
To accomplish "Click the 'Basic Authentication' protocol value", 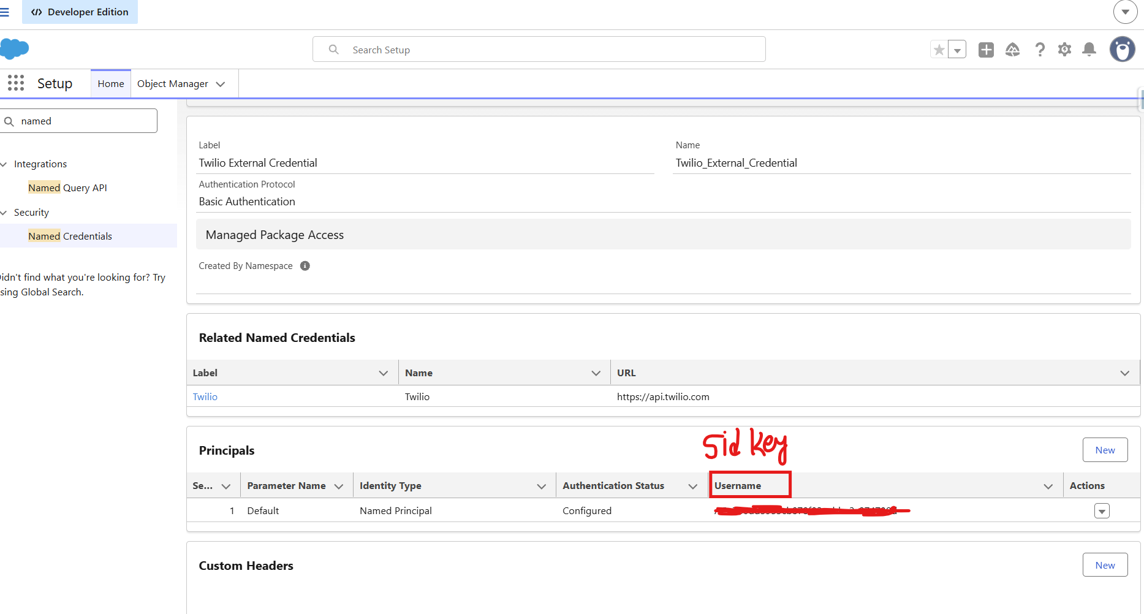I will tap(247, 202).
